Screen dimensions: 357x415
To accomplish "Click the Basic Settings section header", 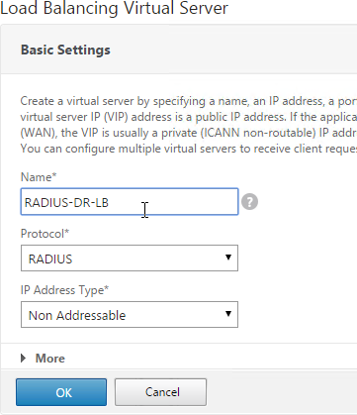I will (x=65, y=51).
